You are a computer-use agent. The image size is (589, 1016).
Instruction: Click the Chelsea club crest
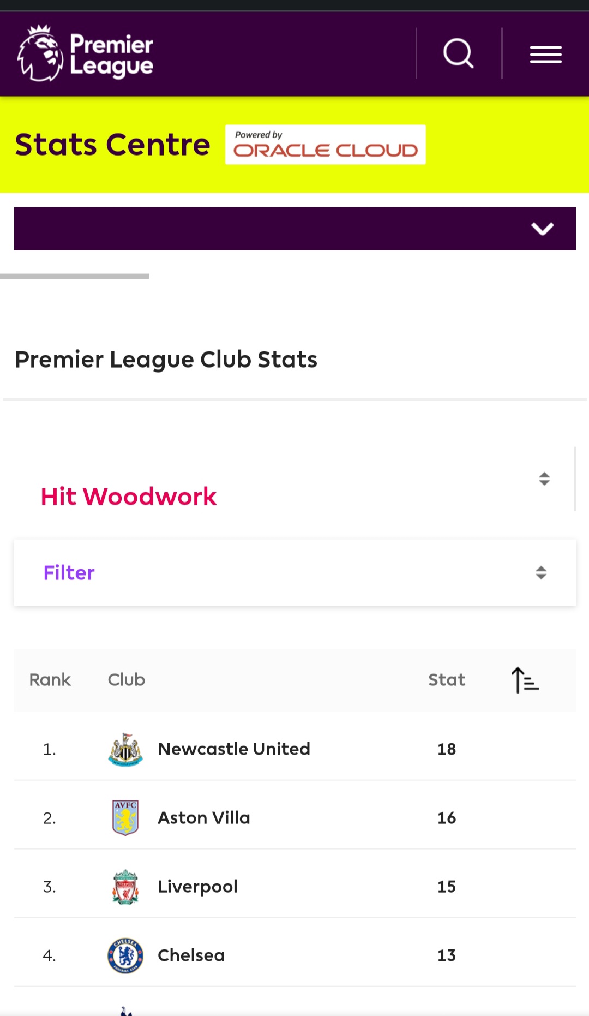pos(125,955)
